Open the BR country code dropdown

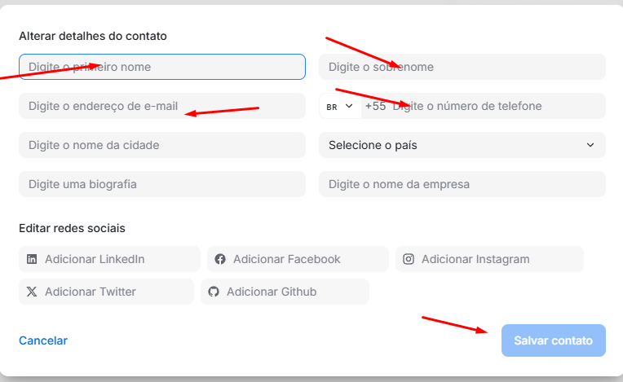click(x=339, y=106)
